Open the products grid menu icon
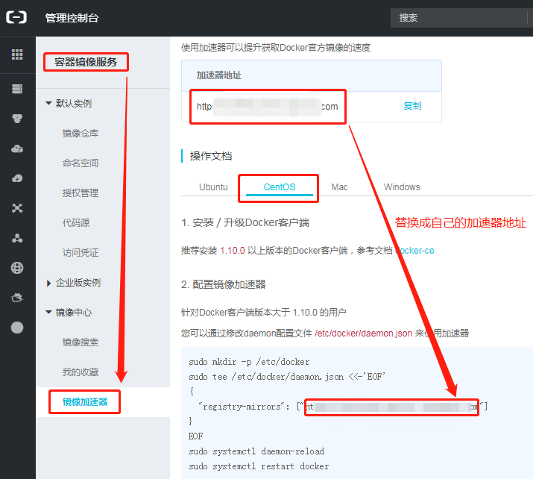The width and height of the screenshot is (533, 479). 17,54
